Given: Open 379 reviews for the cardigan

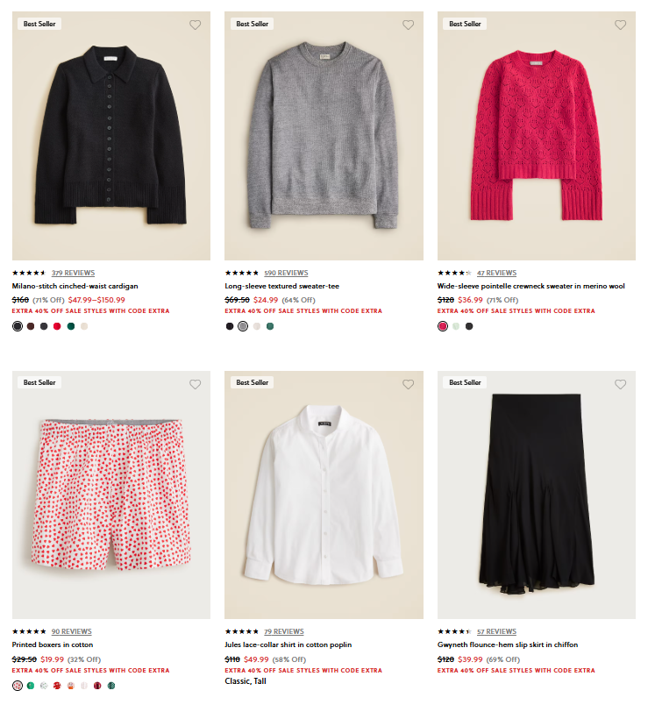Looking at the screenshot, I should click(x=73, y=273).
